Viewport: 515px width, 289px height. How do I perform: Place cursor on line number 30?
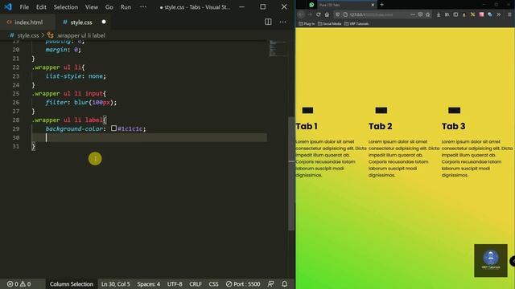coord(16,137)
